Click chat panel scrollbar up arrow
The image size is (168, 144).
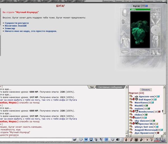[127, 87]
